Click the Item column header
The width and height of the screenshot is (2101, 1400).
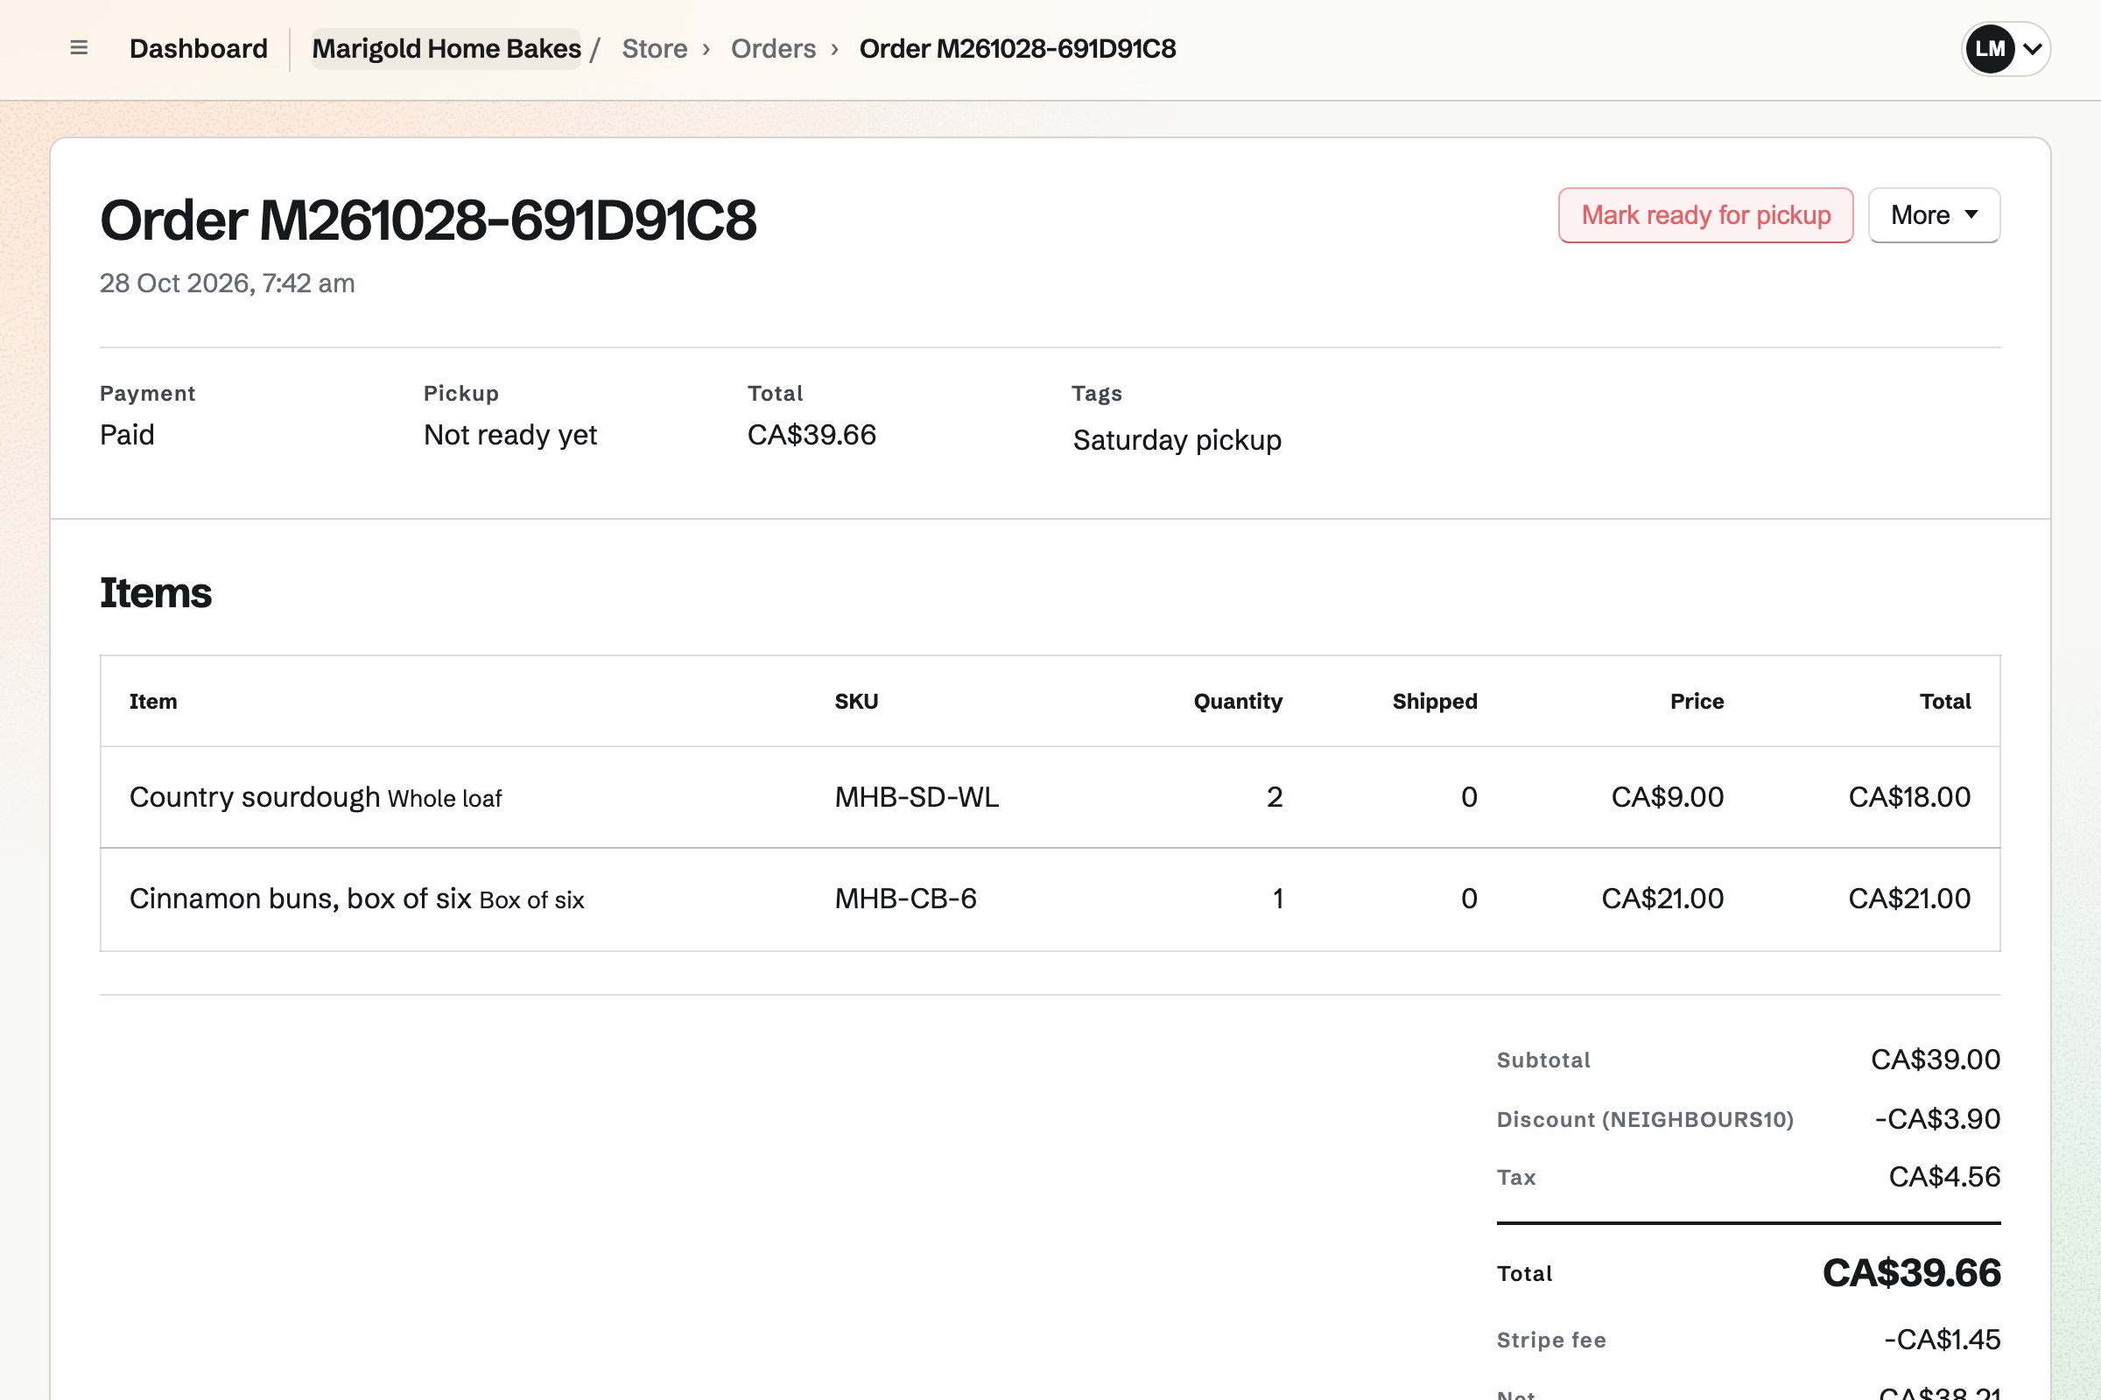pyautogui.click(x=152, y=701)
